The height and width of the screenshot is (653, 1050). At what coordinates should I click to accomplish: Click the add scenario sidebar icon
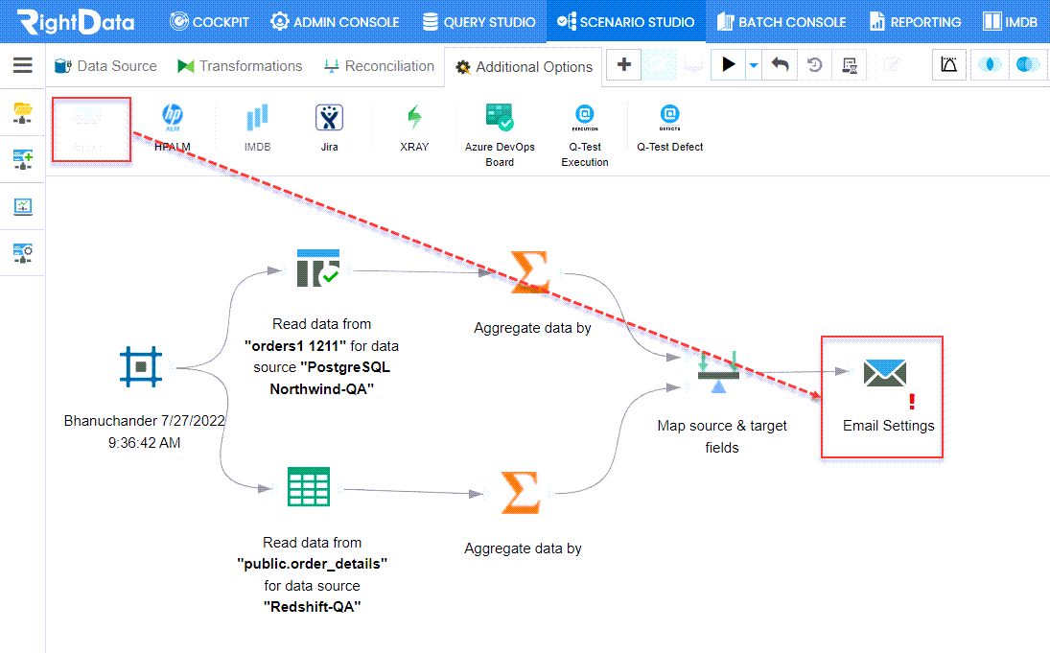(x=23, y=159)
